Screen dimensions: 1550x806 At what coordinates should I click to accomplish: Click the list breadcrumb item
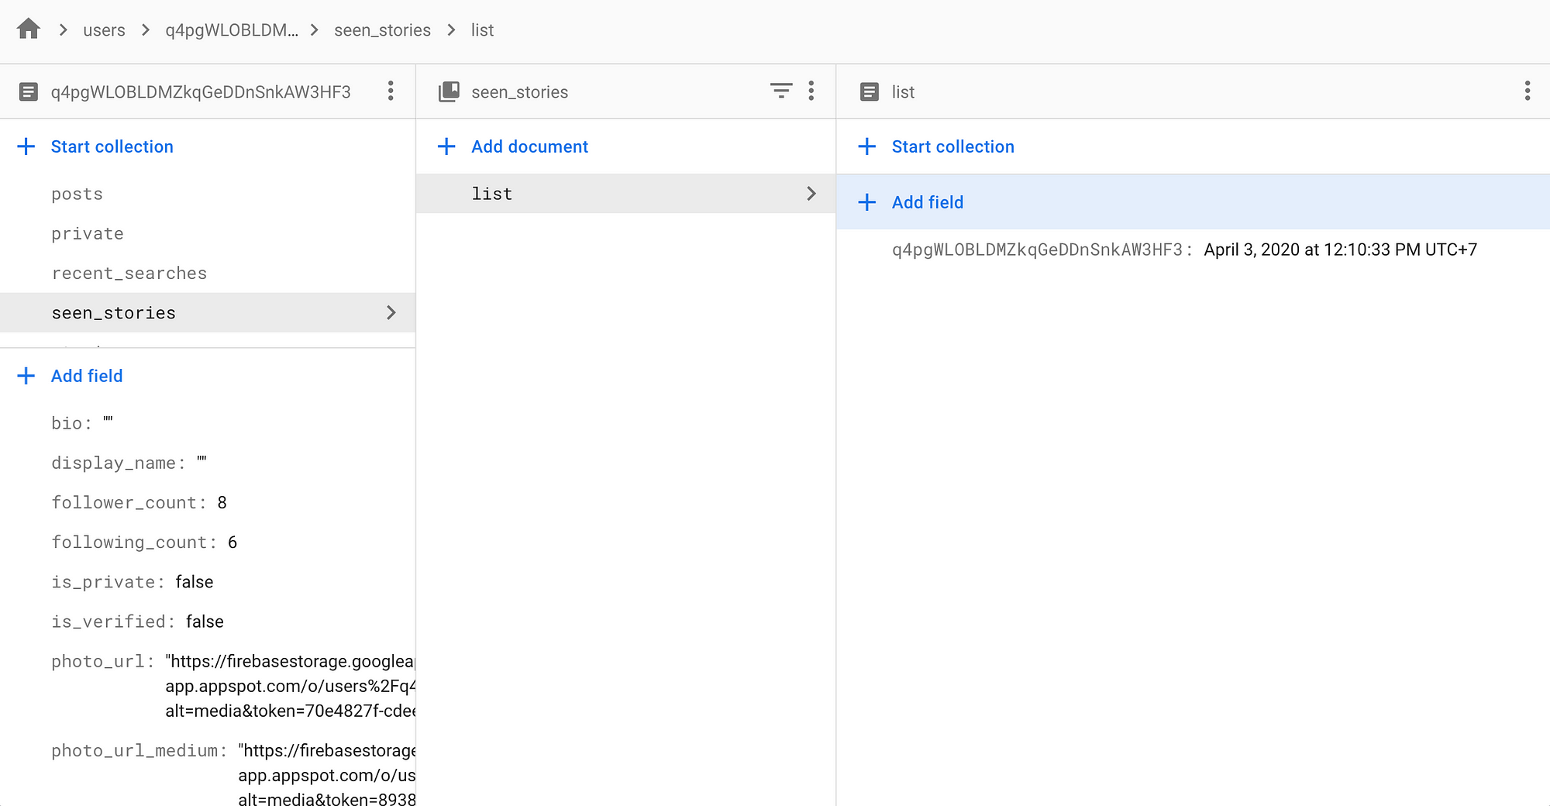pyautogui.click(x=482, y=30)
